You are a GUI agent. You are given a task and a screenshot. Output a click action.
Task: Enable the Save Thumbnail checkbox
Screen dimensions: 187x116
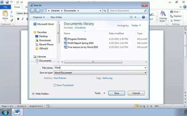point(55,85)
